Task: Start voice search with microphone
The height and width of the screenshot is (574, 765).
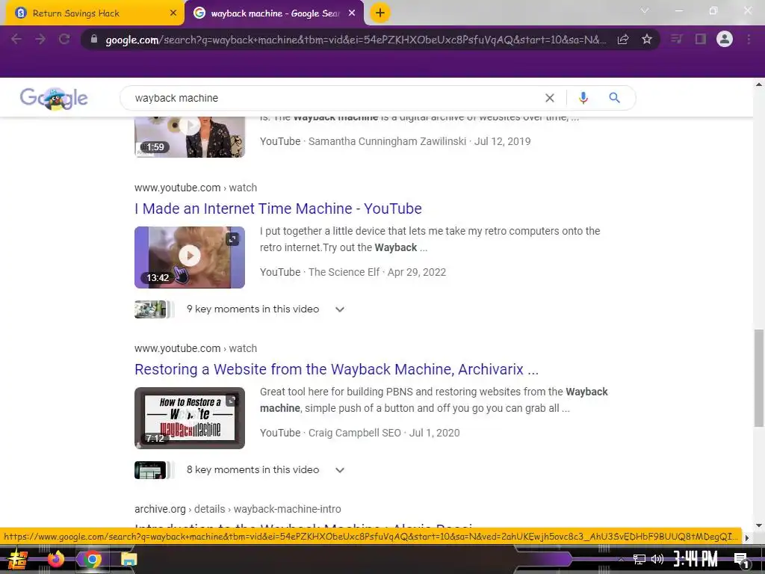Action: coord(583,98)
